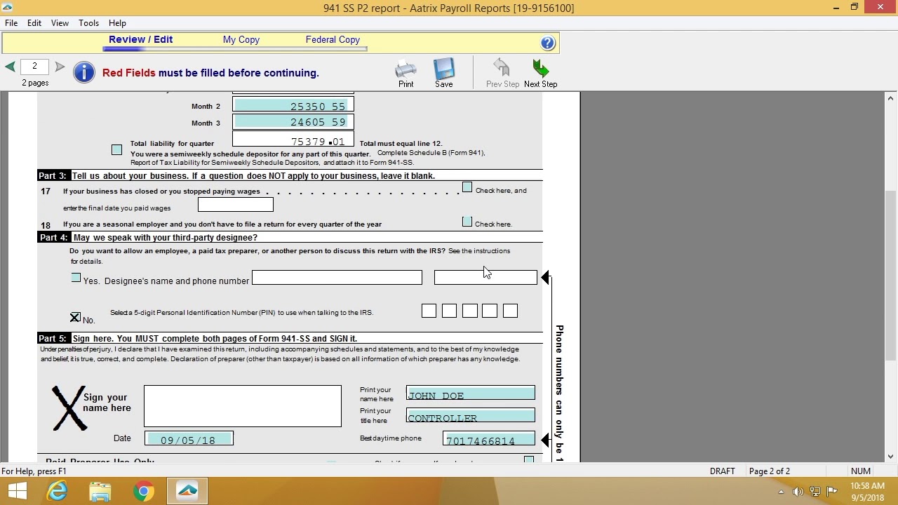
Task: Click the scrollbar up arrow
Action: click(x=890, y=99)
